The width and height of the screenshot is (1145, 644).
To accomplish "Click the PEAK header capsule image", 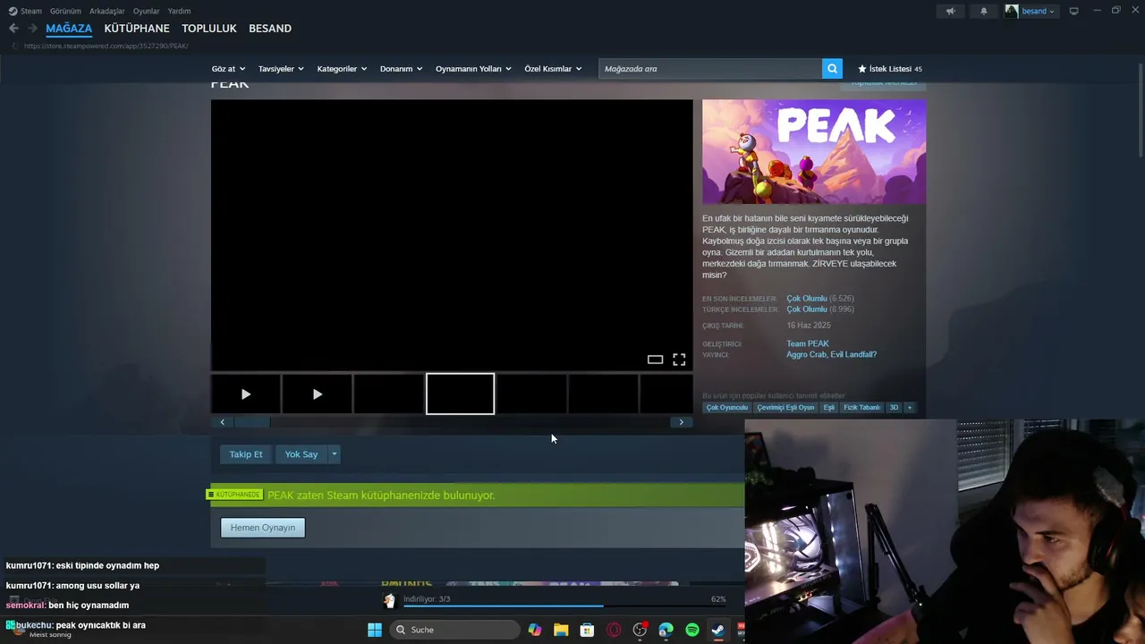I will tap(814, 151).
